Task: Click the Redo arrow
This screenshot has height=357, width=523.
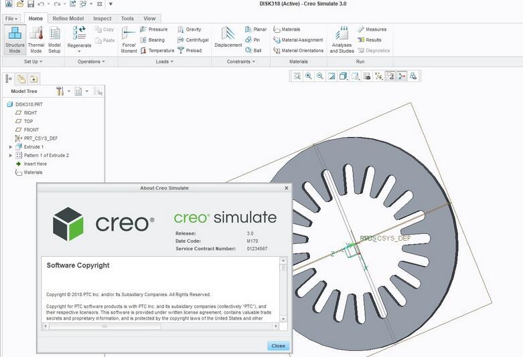Action: (x=57, y=4)
